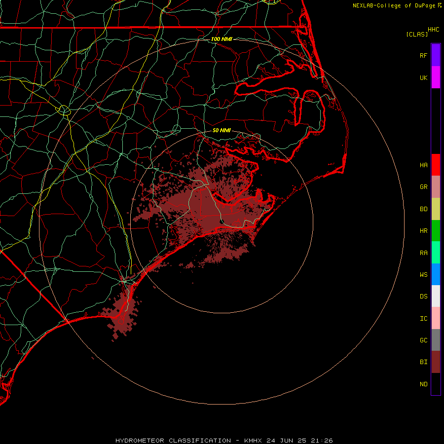Click the WS legend label

(x=423, y=275)
